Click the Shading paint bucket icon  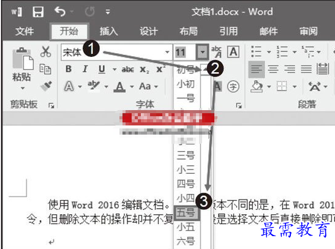tap(257, 86)
